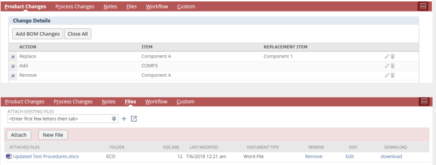Delete the Replace row using trash icon
Viewport: 436px width, 165px height.
pos(392,57)
